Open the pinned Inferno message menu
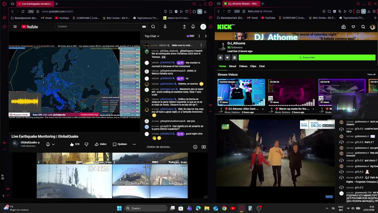Screen dimensions: 378x213 point(201,45)
